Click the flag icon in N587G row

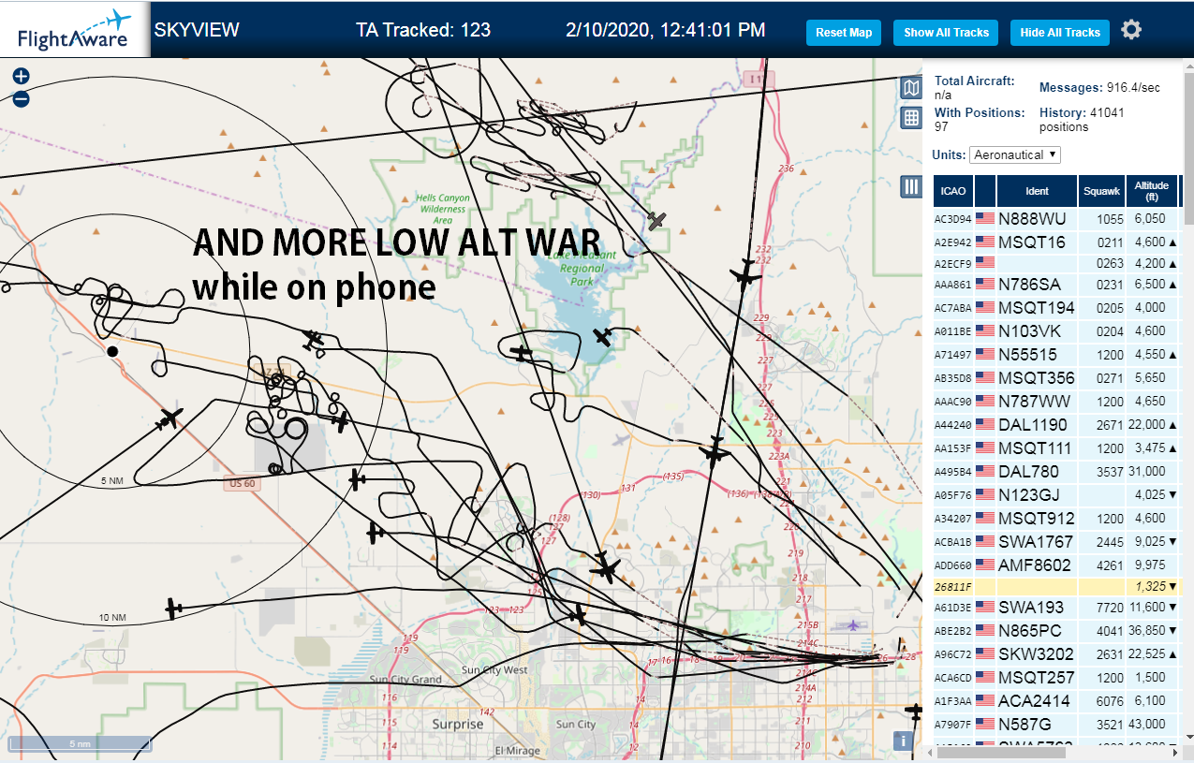tap(984, 724)
